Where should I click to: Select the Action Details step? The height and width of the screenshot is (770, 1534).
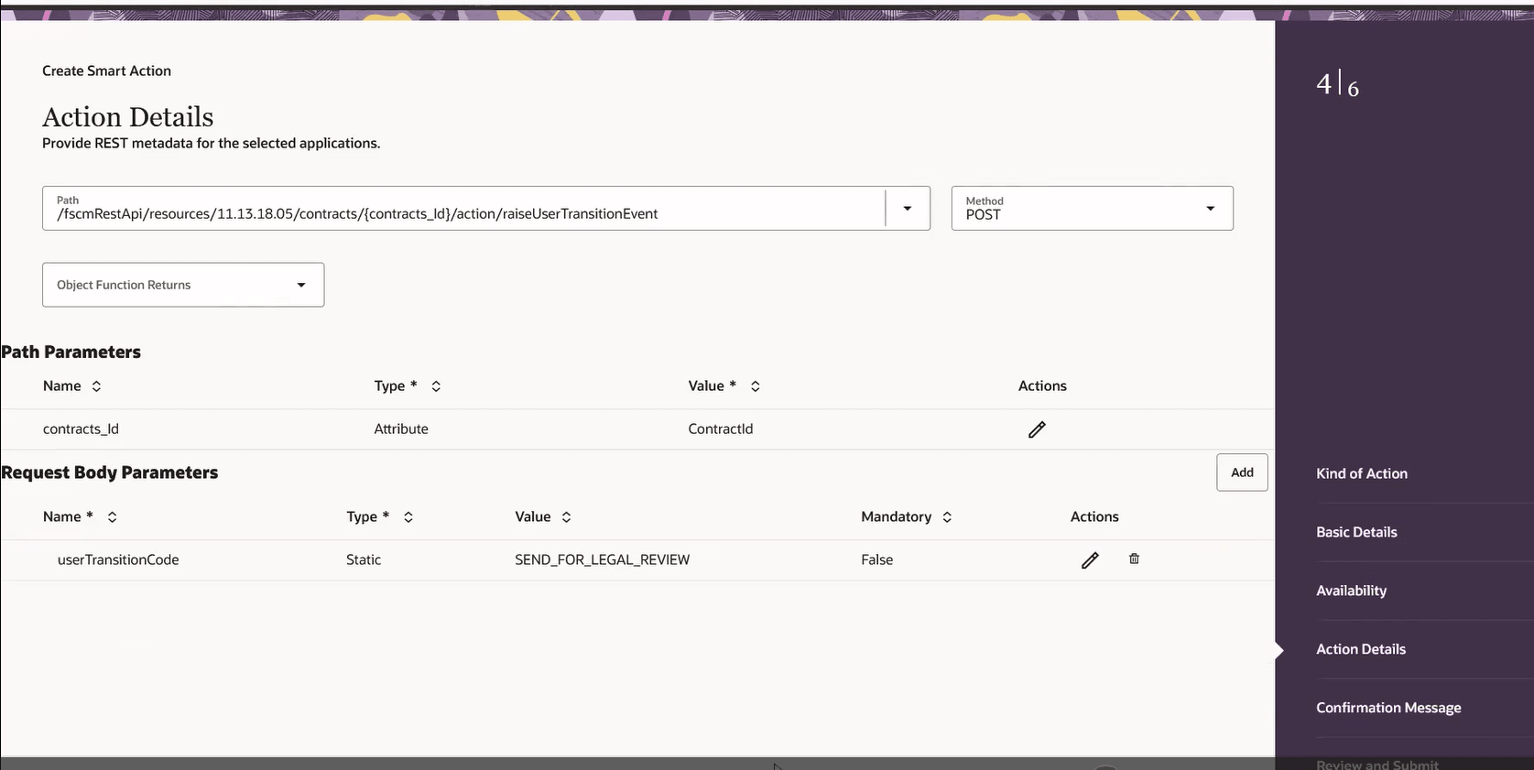click(1361, 649)
